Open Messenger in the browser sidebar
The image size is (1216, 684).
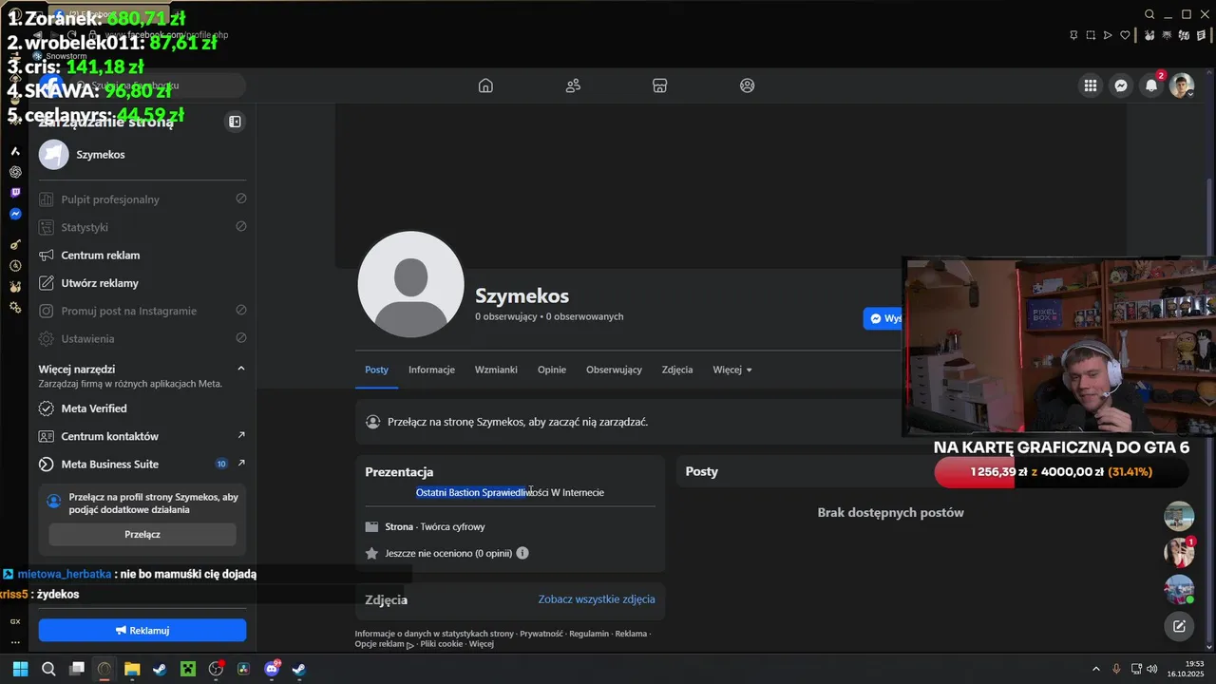[x=15, y=214]
